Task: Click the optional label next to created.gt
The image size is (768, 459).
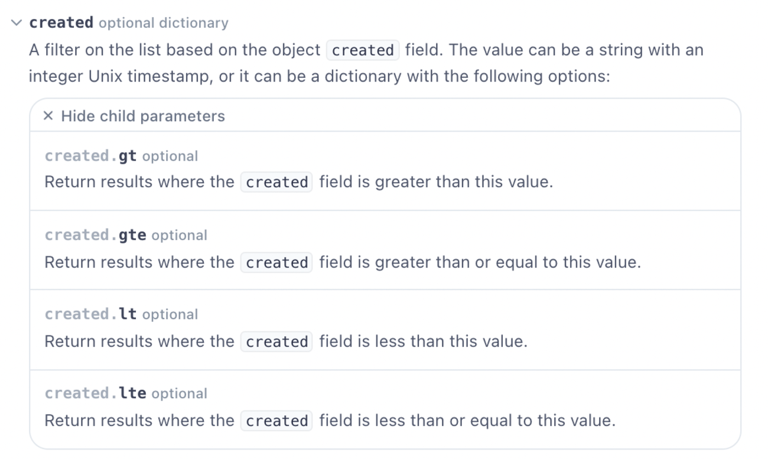Action: 170,157
